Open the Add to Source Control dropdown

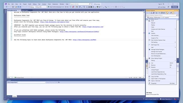point(151,99)
